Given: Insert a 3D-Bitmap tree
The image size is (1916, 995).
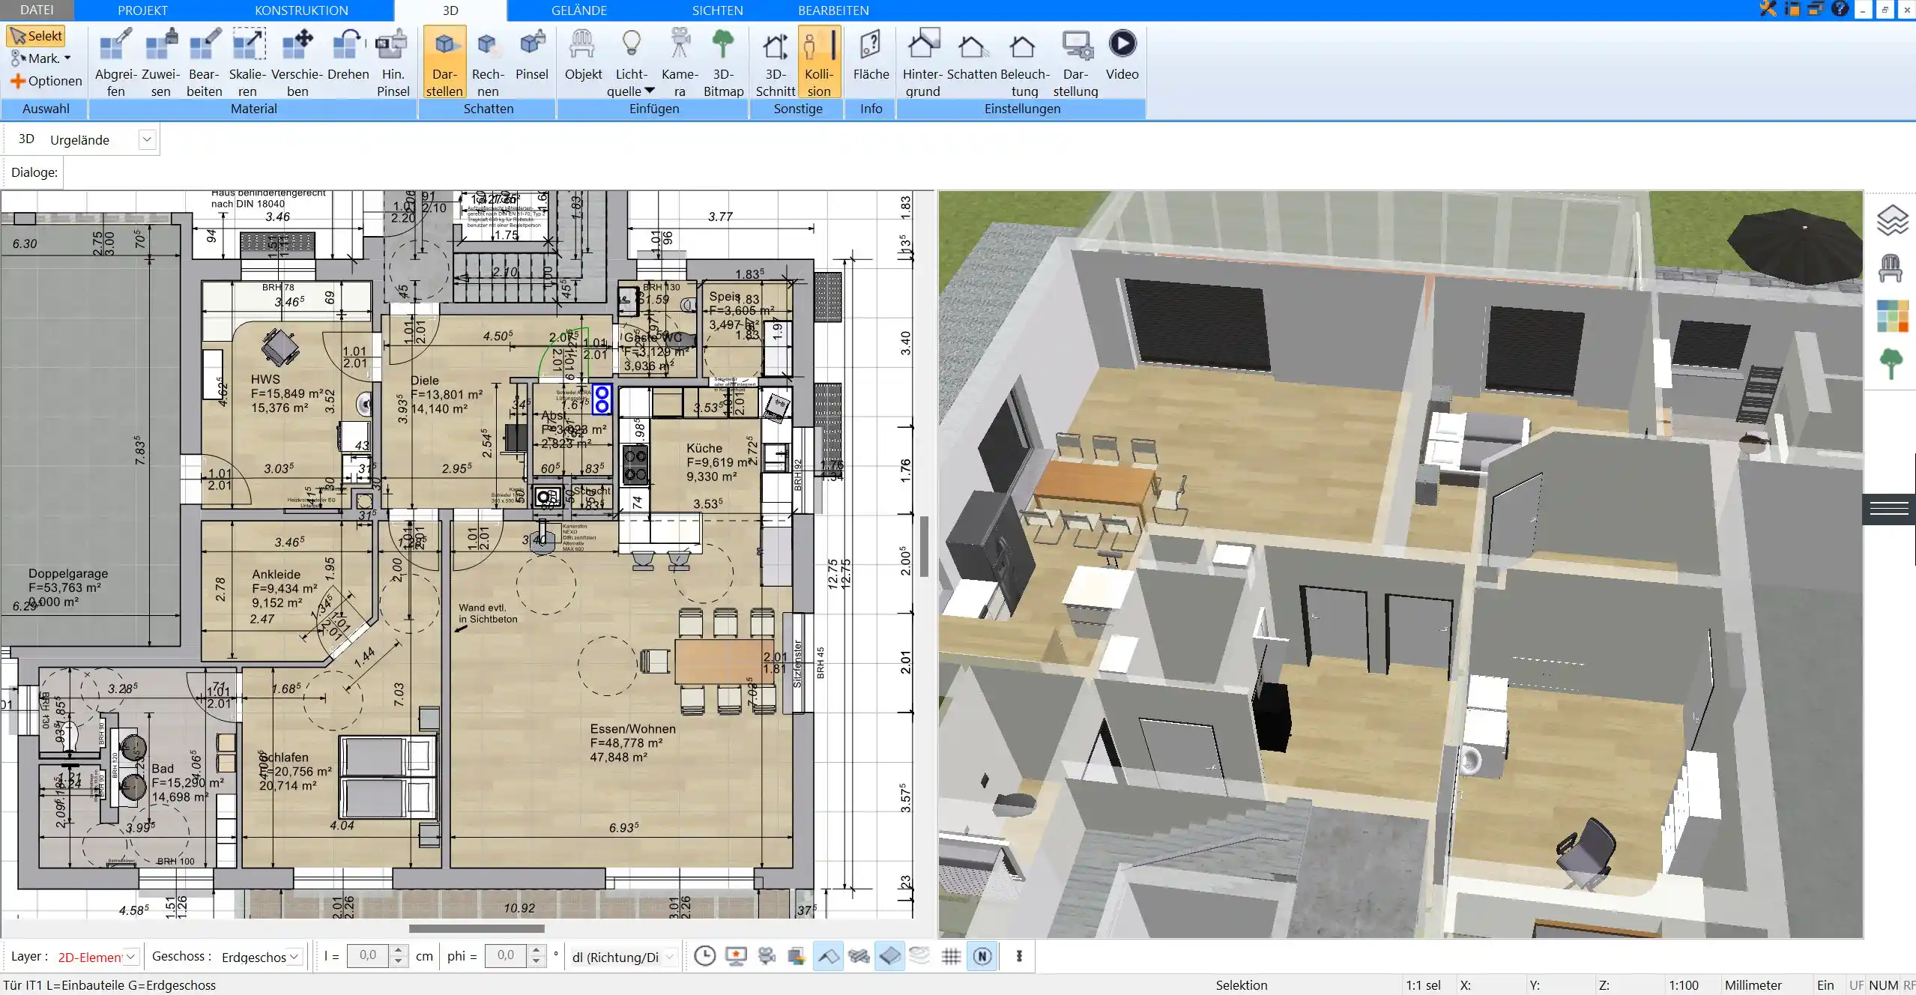Looking at the screenshot, I should (x=723, y=62).
